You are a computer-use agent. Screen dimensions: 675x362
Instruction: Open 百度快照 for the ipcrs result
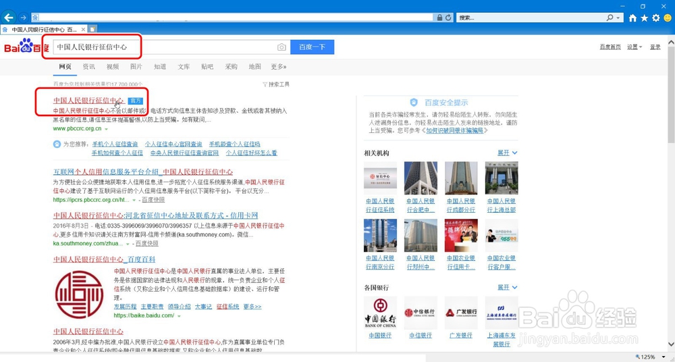(153, 200)
